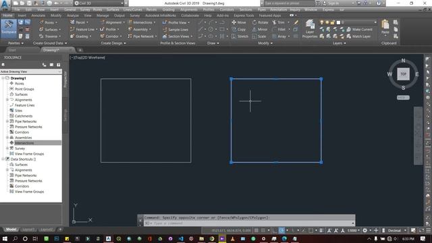Click the help question mark icon
Image resolution: width=432 pixels, height=243 pixels.
pos(379,3)
